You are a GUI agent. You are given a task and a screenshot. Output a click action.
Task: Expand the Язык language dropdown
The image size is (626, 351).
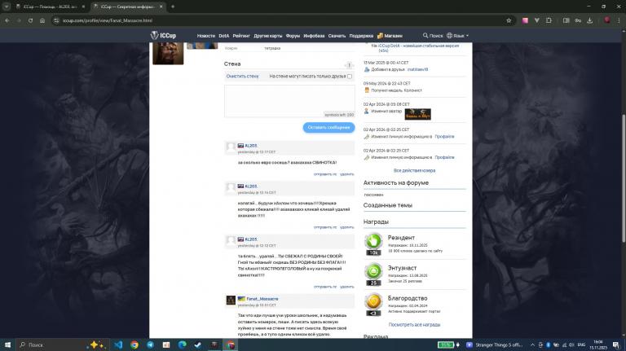coord(457,36)
